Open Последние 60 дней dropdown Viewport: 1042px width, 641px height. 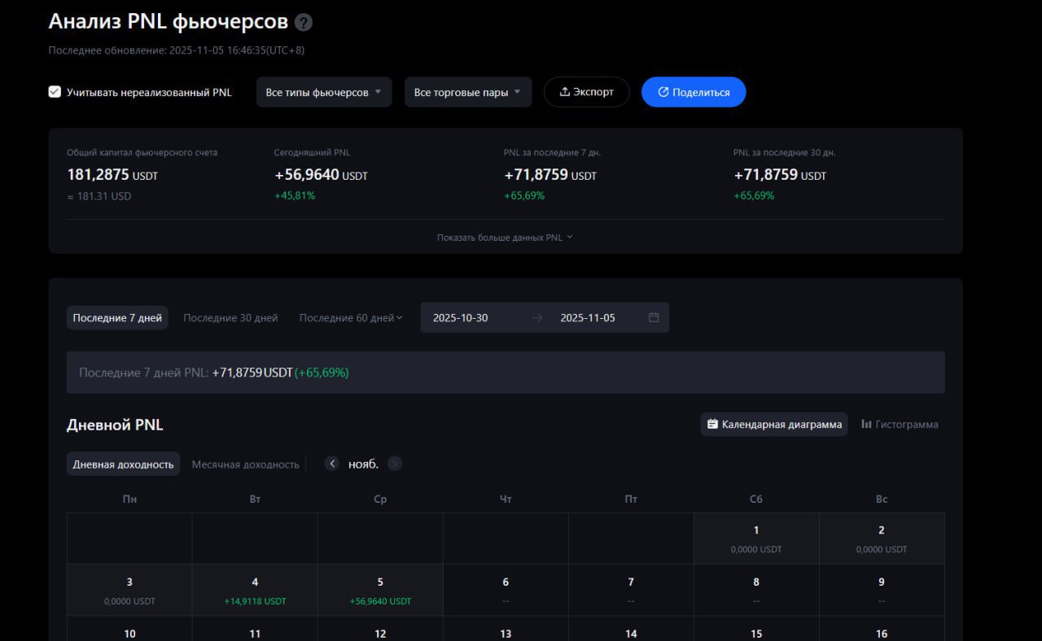point(351,318)
